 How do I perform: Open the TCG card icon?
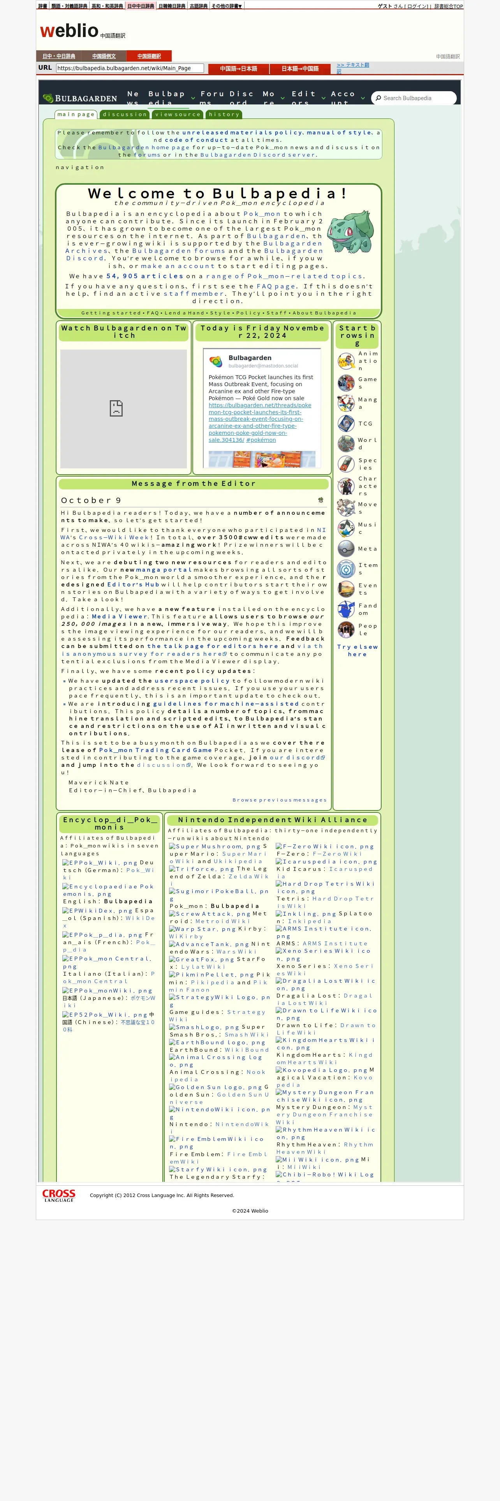[346, 424]
